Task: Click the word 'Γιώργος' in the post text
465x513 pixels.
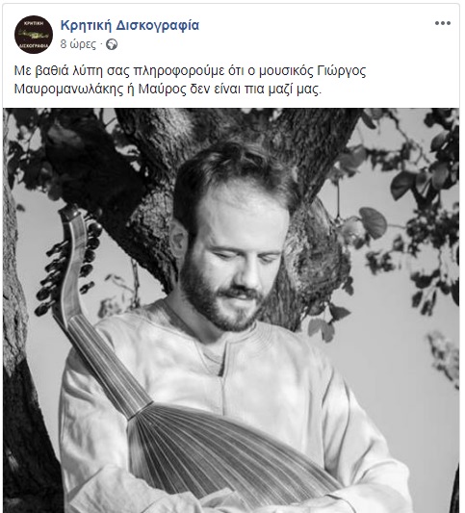Action: (x=342, y=71)
